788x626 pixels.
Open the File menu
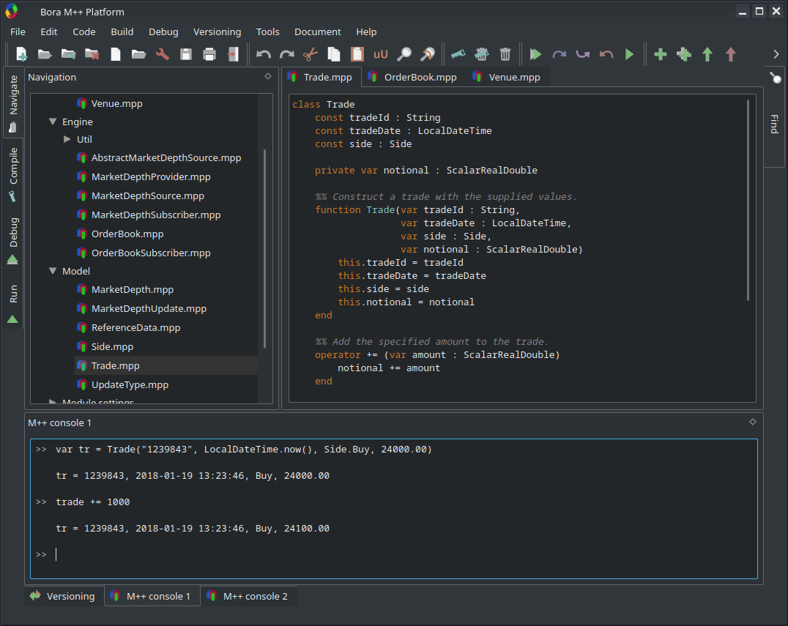tap(18, 31)
